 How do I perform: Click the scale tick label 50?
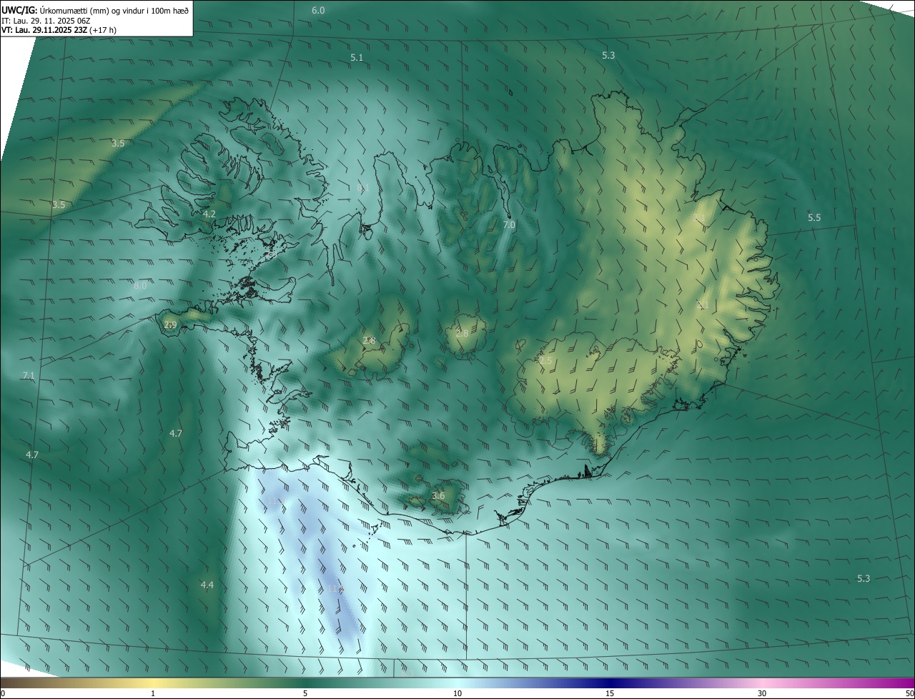[909, 693]
